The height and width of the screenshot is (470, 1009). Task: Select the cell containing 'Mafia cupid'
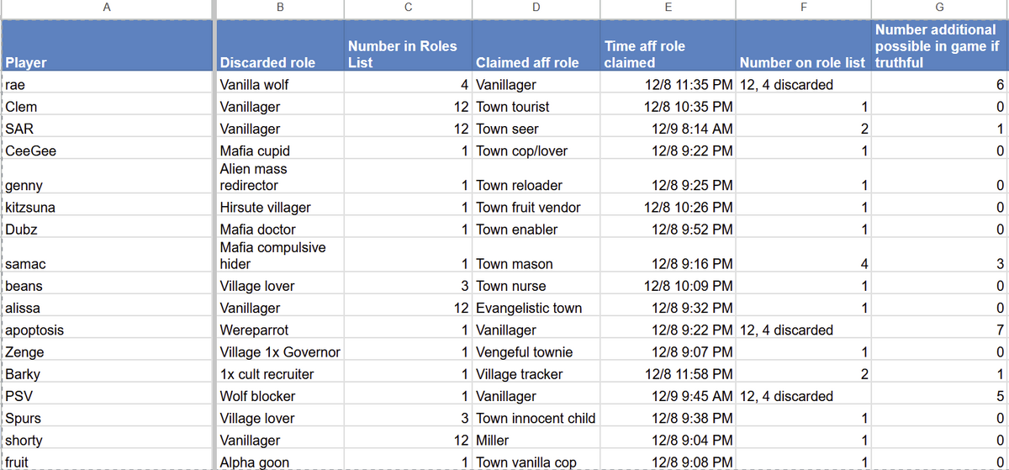(255, 151)
